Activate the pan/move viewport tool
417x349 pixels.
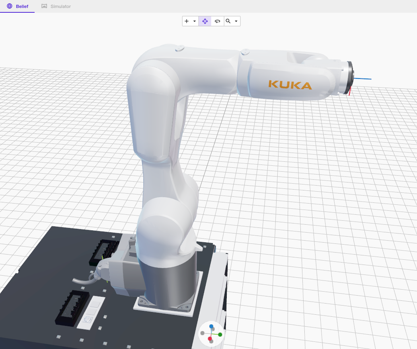pos(205,21)
